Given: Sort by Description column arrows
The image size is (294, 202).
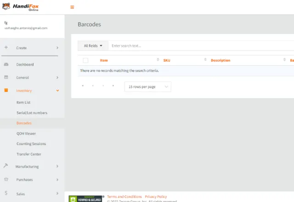Looking at the screenshot, I should coord(284,60).
